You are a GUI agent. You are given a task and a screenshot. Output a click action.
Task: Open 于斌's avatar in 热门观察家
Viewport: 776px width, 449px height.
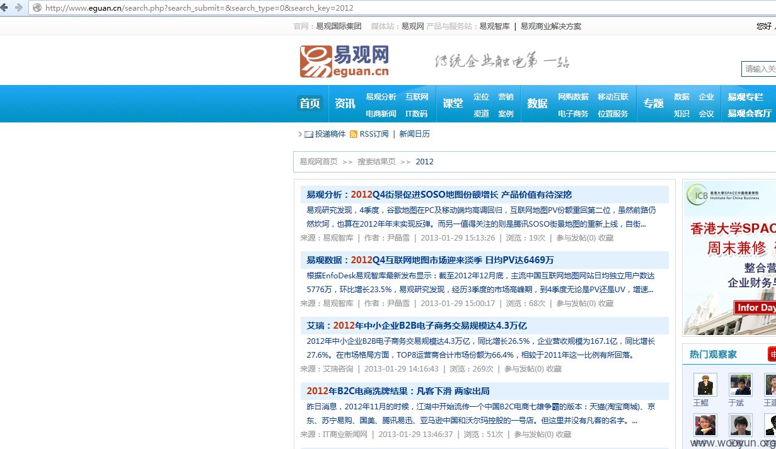click(x=741, y=385)
